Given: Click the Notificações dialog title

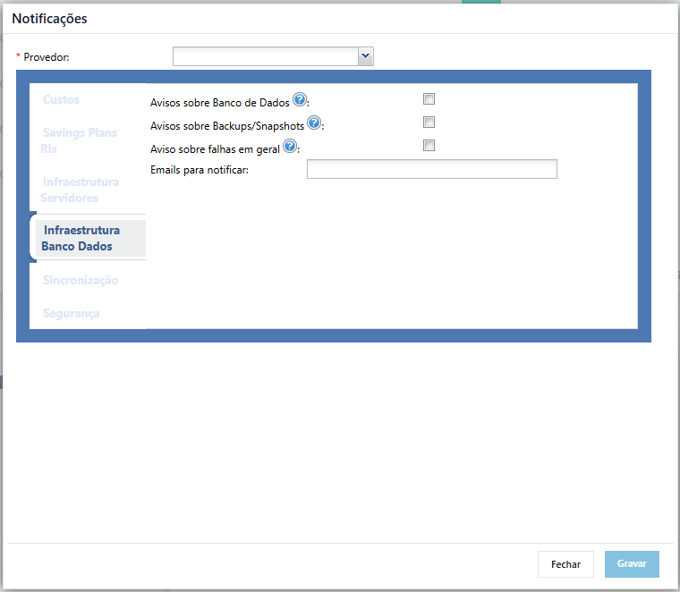Looking at the screenshot, I should tap(49, 19).
